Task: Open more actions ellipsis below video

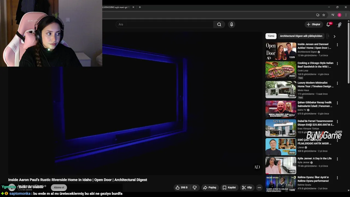Action: point(259,187)
